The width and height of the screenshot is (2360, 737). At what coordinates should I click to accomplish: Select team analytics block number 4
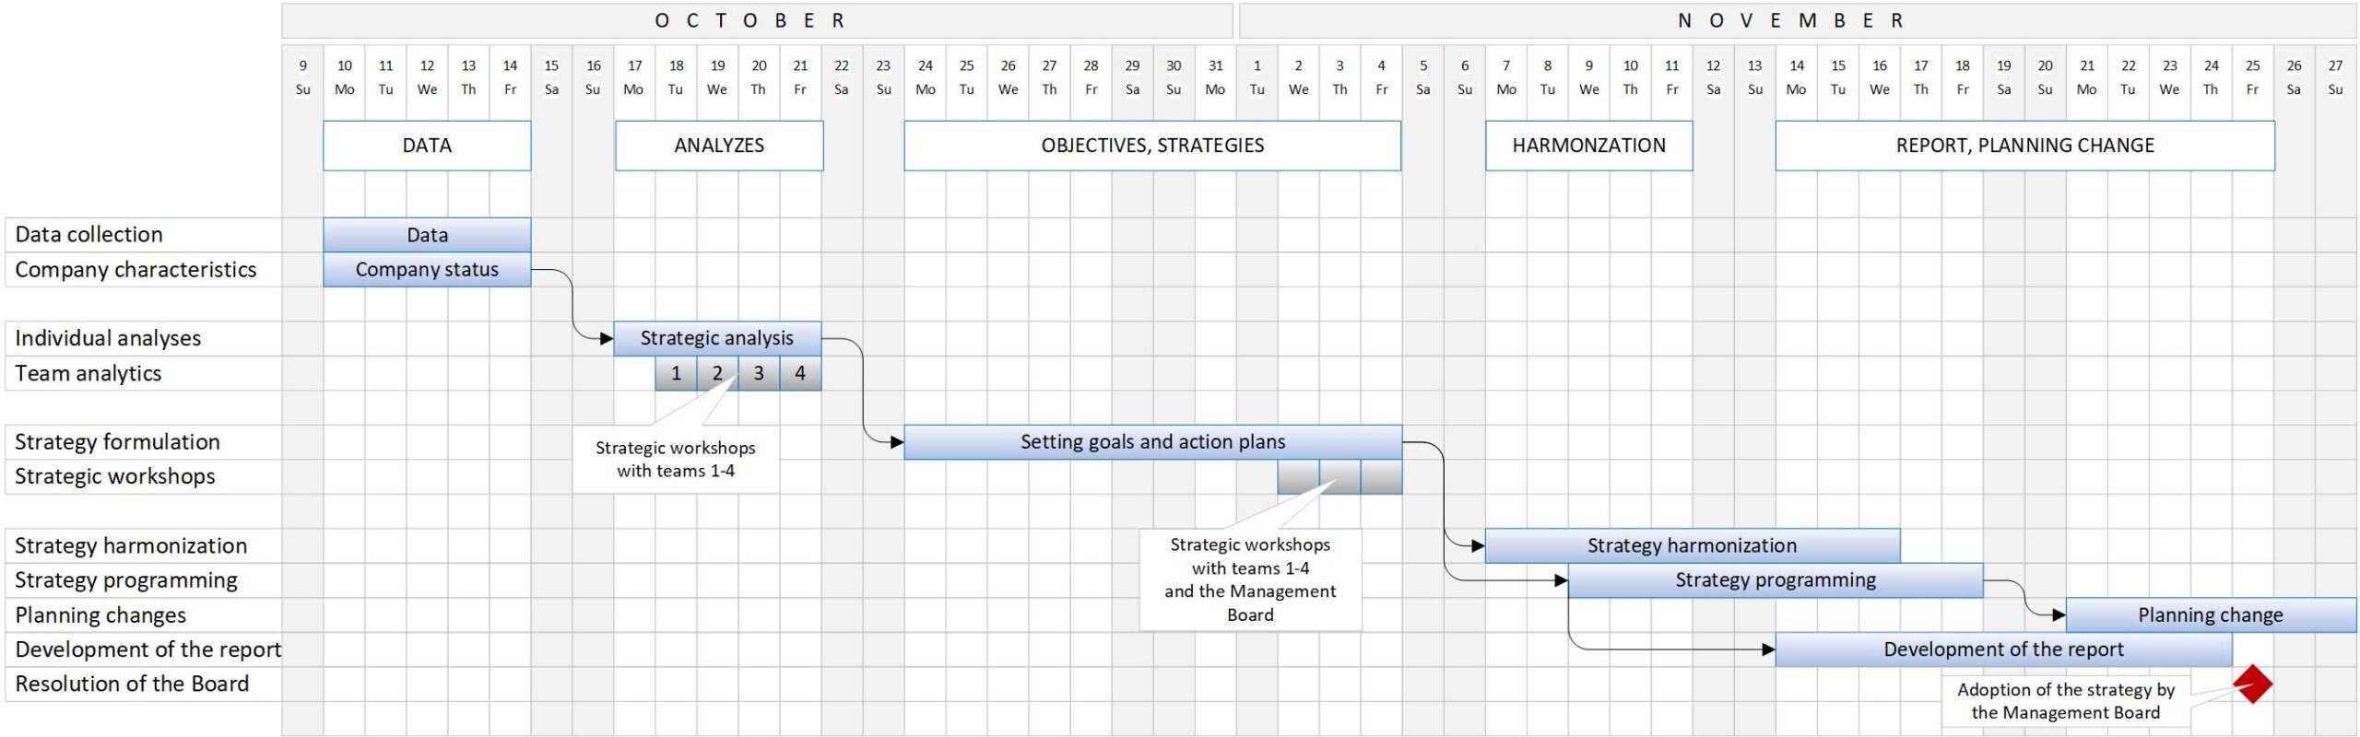pyautogui.click(x=800, y=373)
